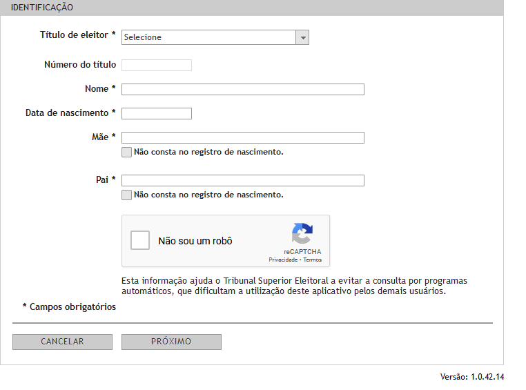Open the Título de eleitor dropdown
Viewport: 526px width, 390px height.
[215, 37]
